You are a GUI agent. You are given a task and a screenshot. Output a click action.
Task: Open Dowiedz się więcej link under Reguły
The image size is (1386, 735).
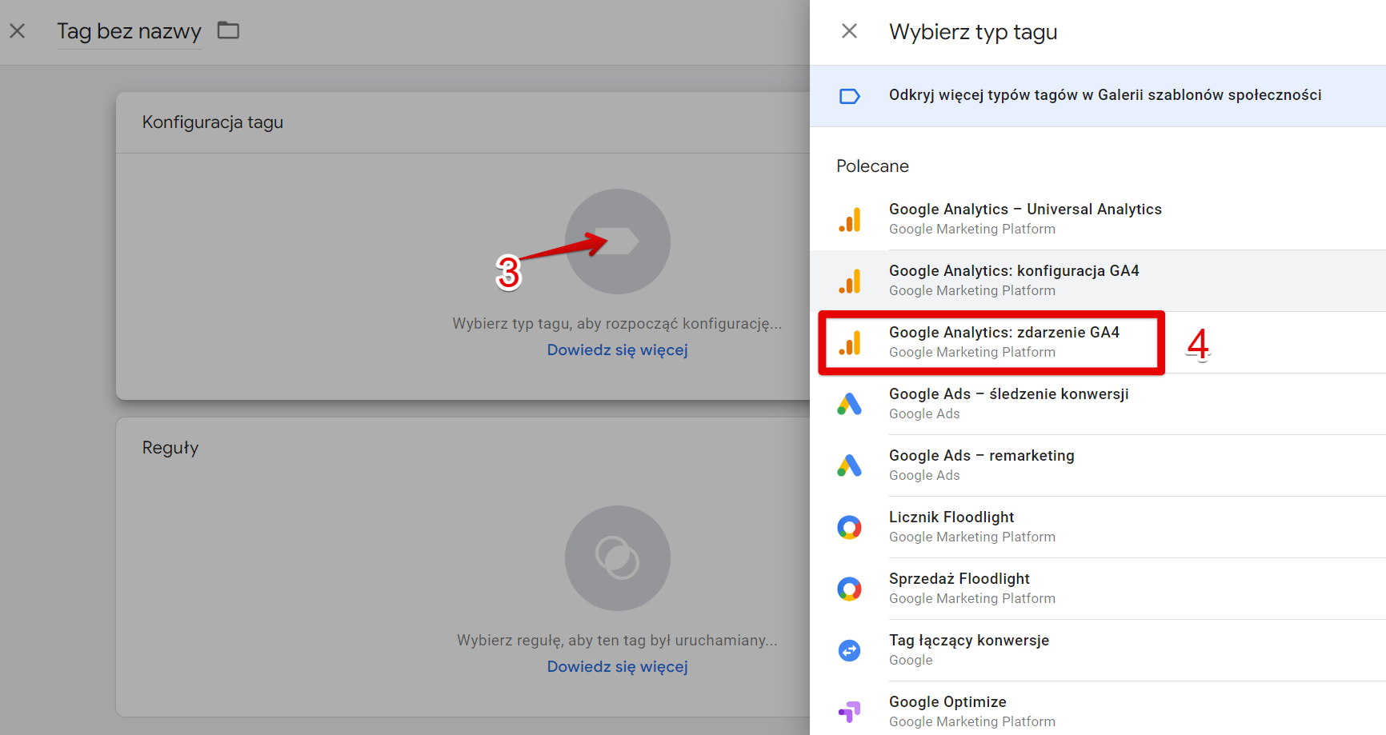tap(618, 666)
